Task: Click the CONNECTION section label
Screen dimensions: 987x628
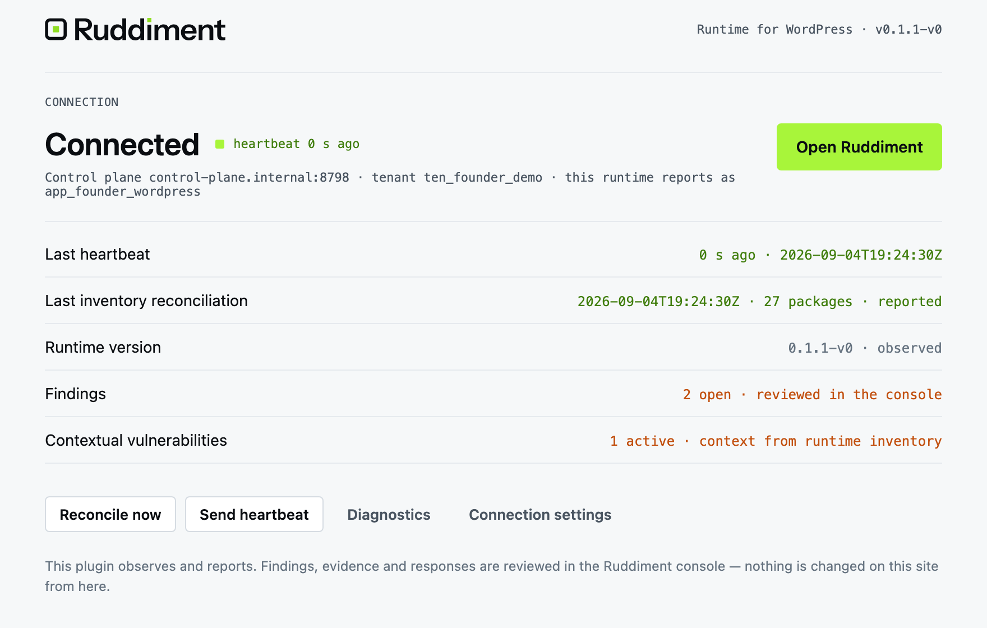Action: pos(82,102)
